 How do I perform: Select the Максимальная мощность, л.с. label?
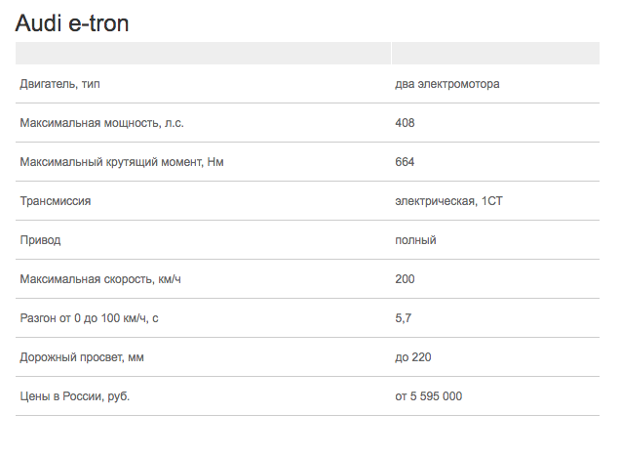coord(101,123)
